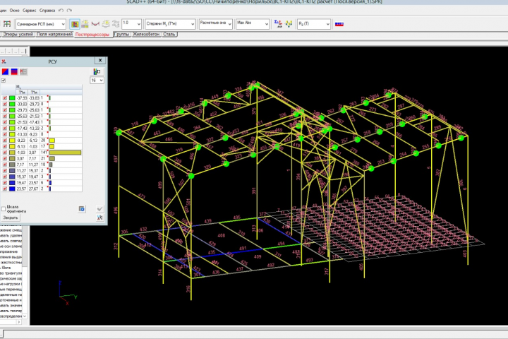Switch to the Железобетон tab
This screenshot has width=508, height=339.
[147, 34]
